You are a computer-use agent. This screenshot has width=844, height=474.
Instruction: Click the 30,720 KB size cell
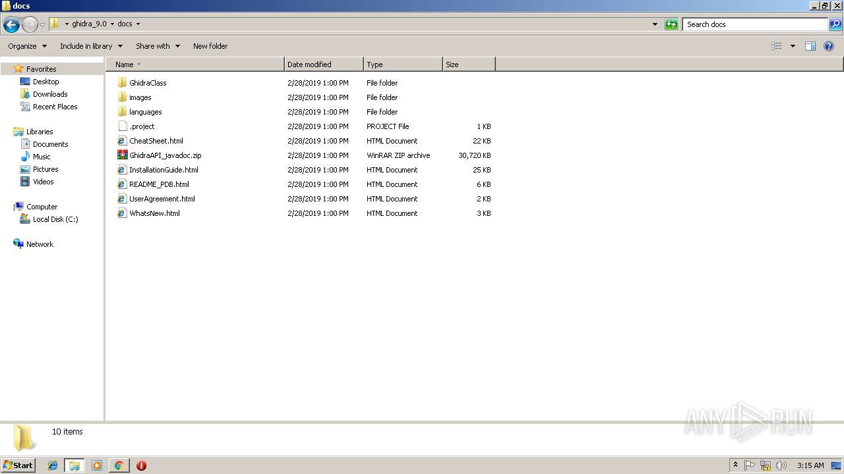coord(474,155)
